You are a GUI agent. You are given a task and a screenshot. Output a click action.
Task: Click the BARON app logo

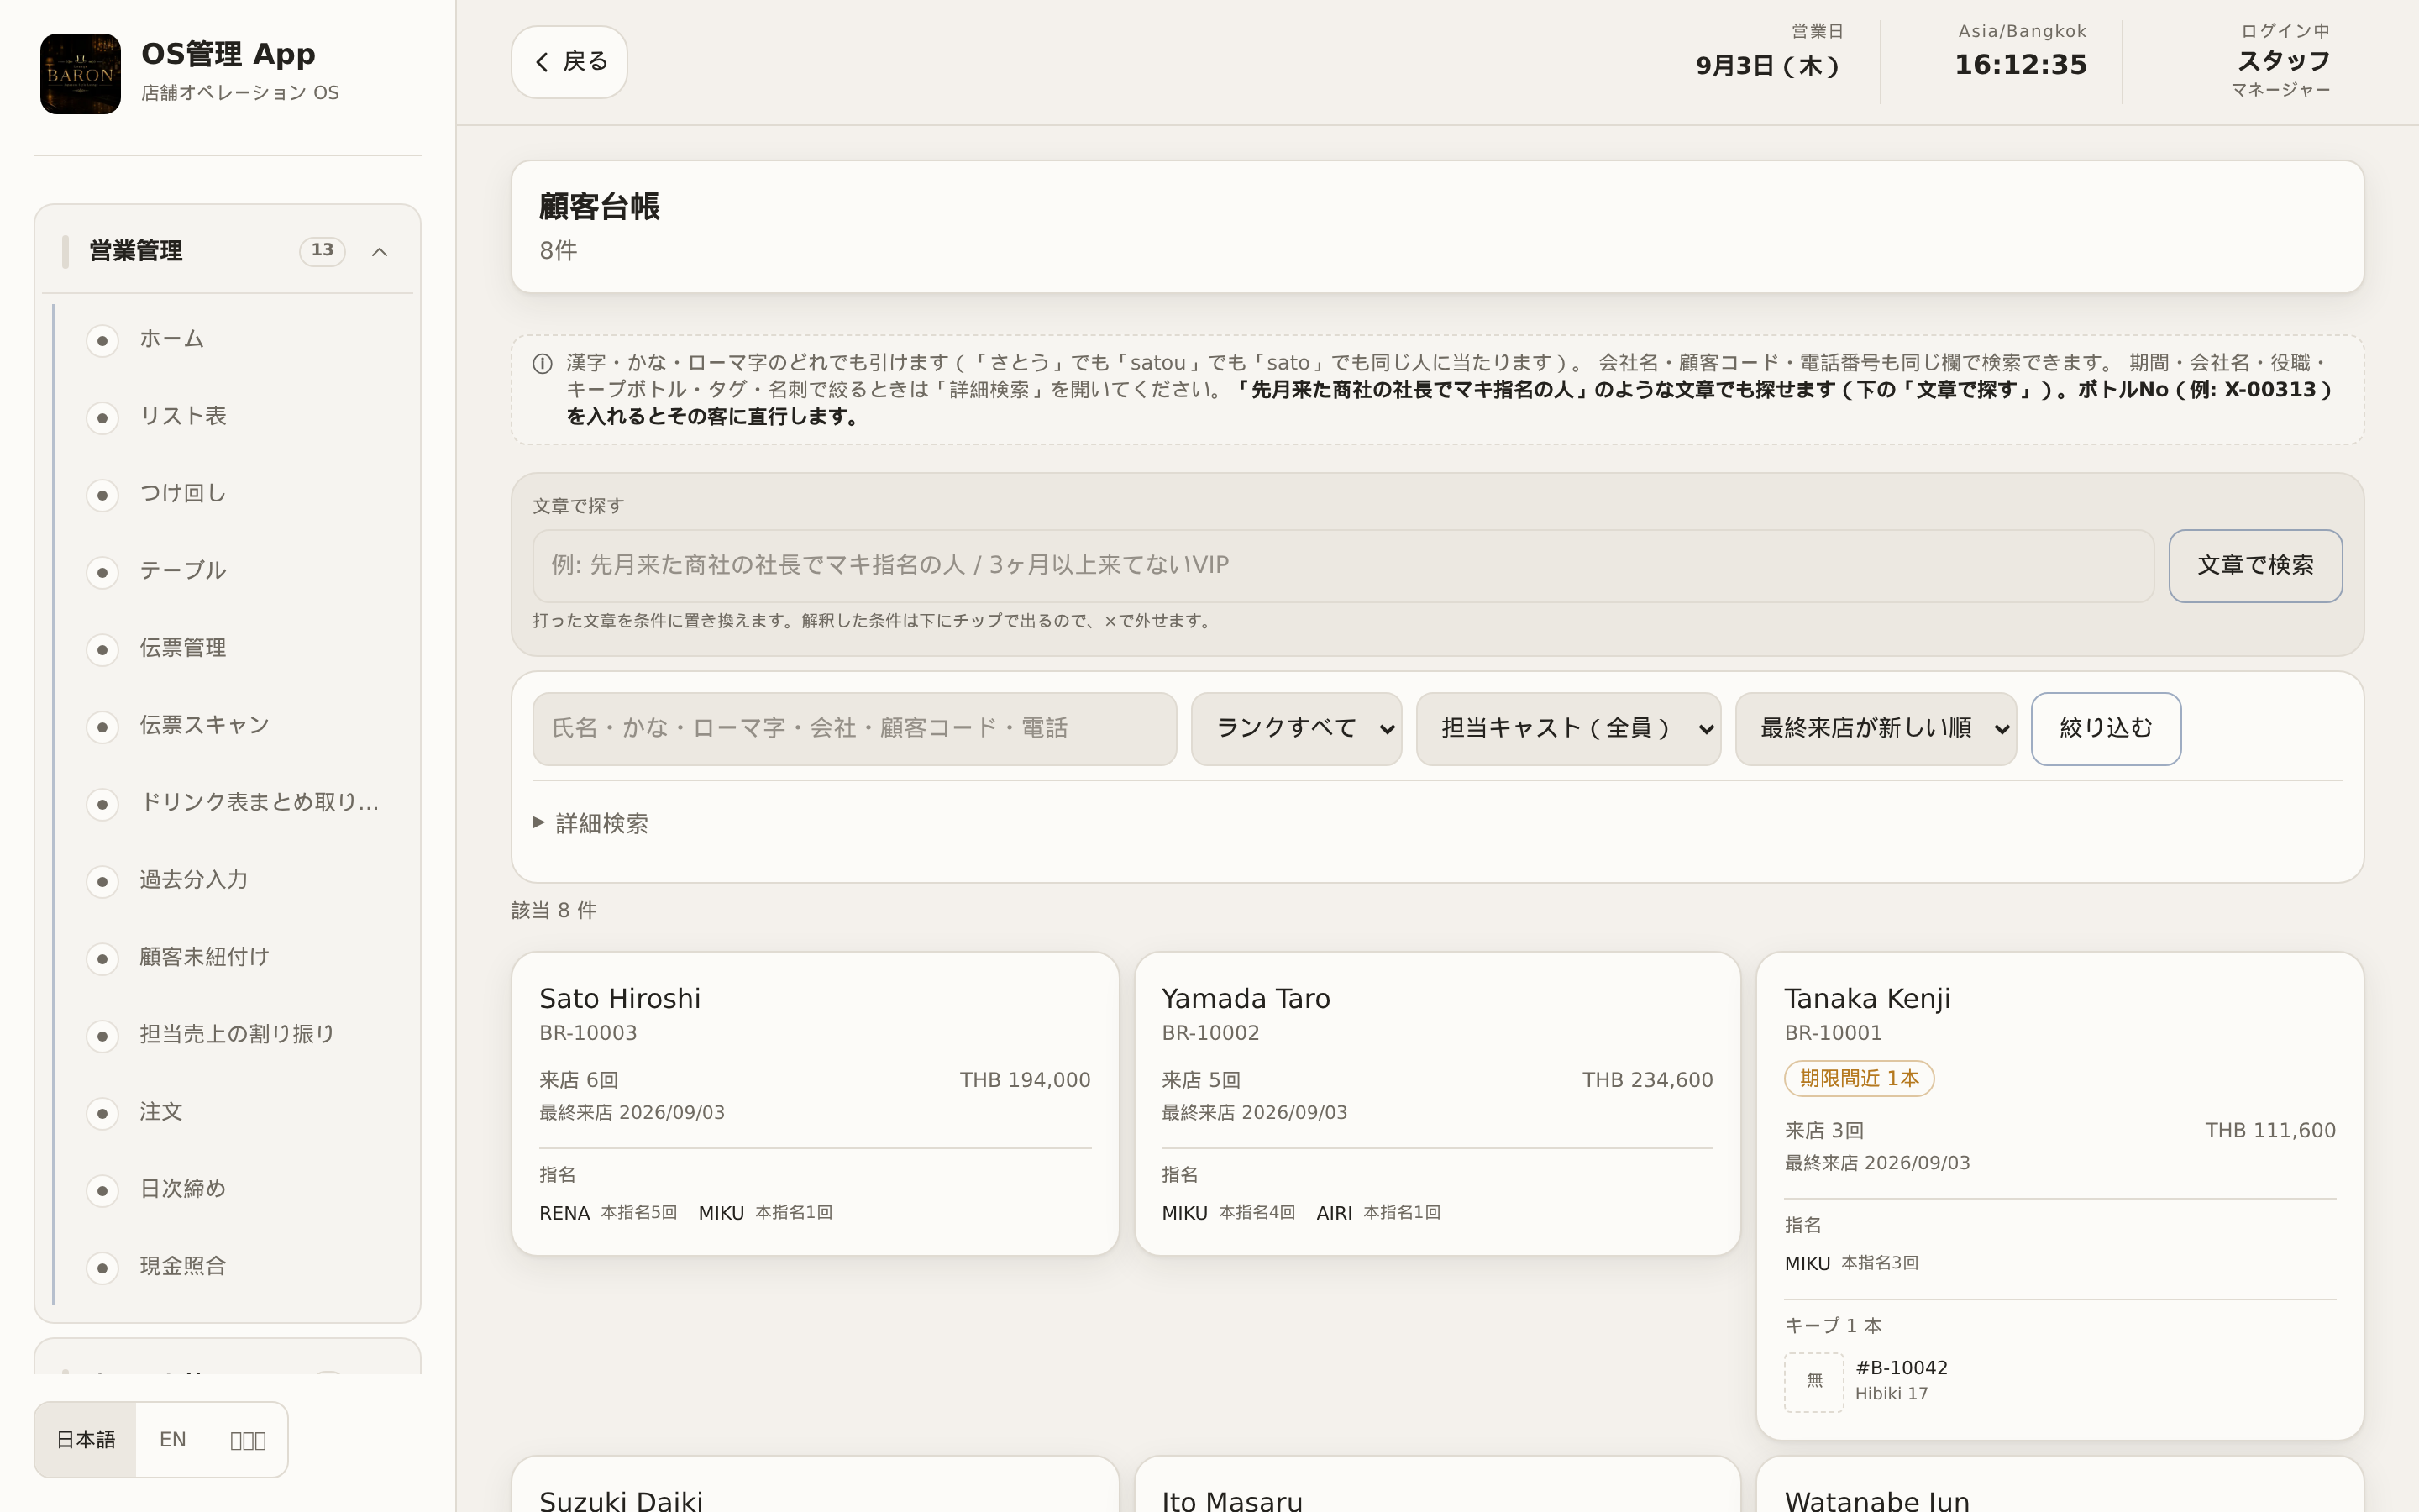(x=80, y=74)
